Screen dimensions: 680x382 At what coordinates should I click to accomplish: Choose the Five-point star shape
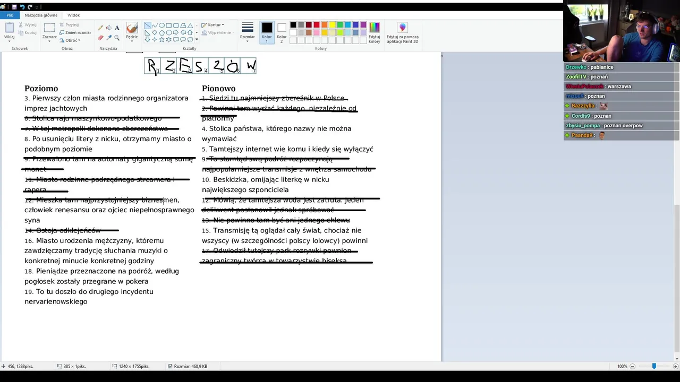coord(161,39)
